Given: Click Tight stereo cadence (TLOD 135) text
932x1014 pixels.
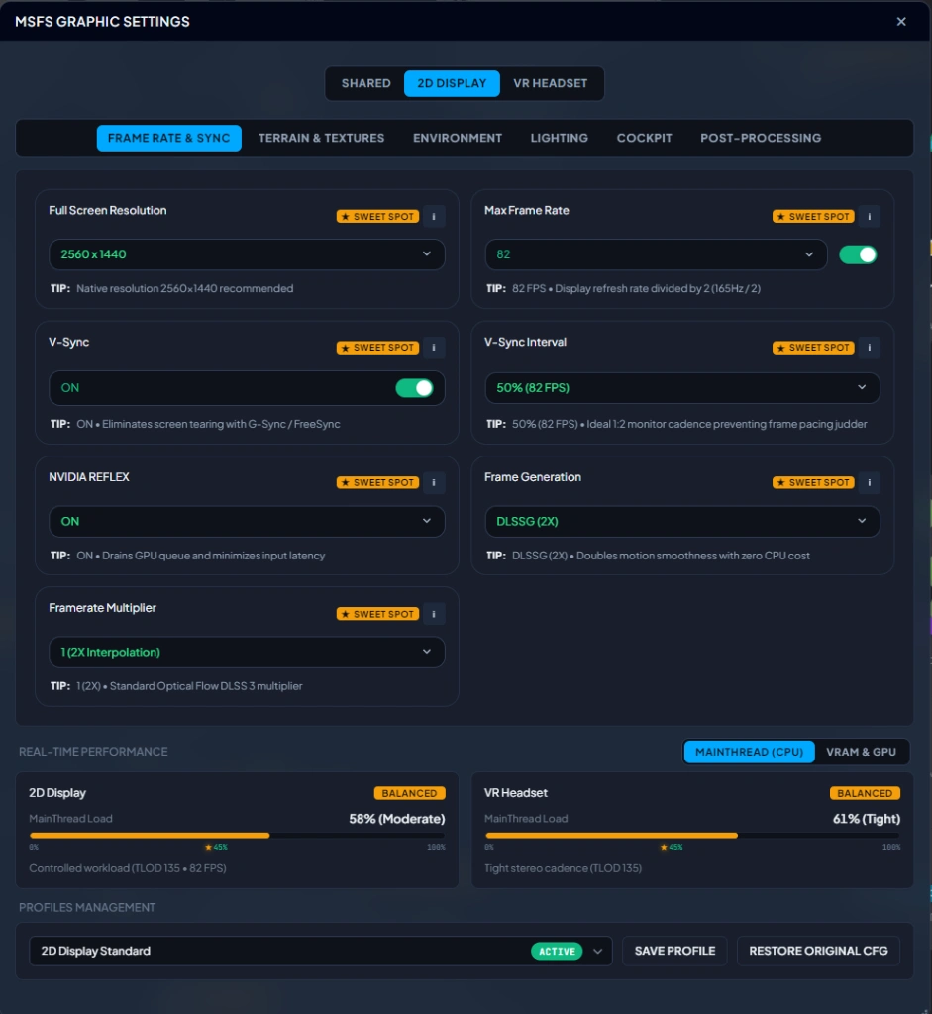Looking at the screenshot, I should coord(563,868).
